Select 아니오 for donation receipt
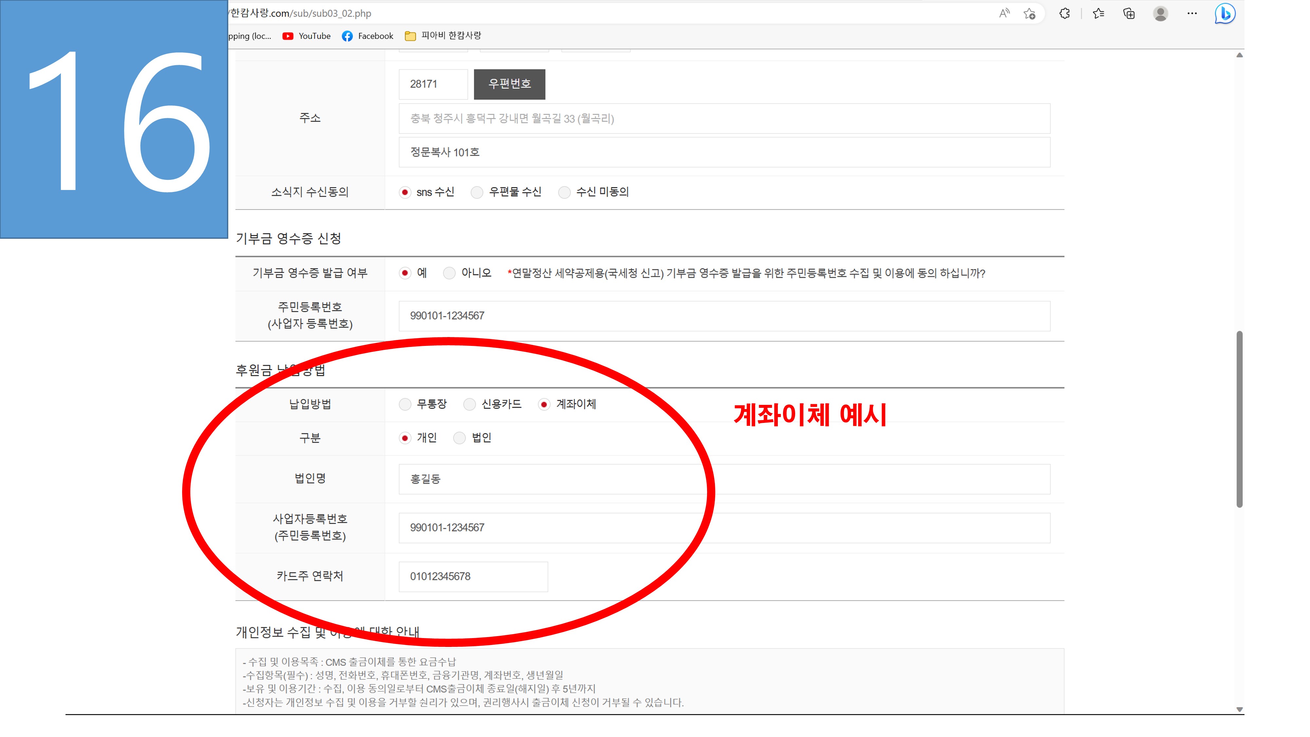The height and width of the screenshot is (737, 1310). [x=449, y=273]
